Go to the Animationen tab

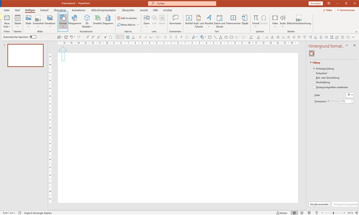pyautogui.click(x=79, y=10)
